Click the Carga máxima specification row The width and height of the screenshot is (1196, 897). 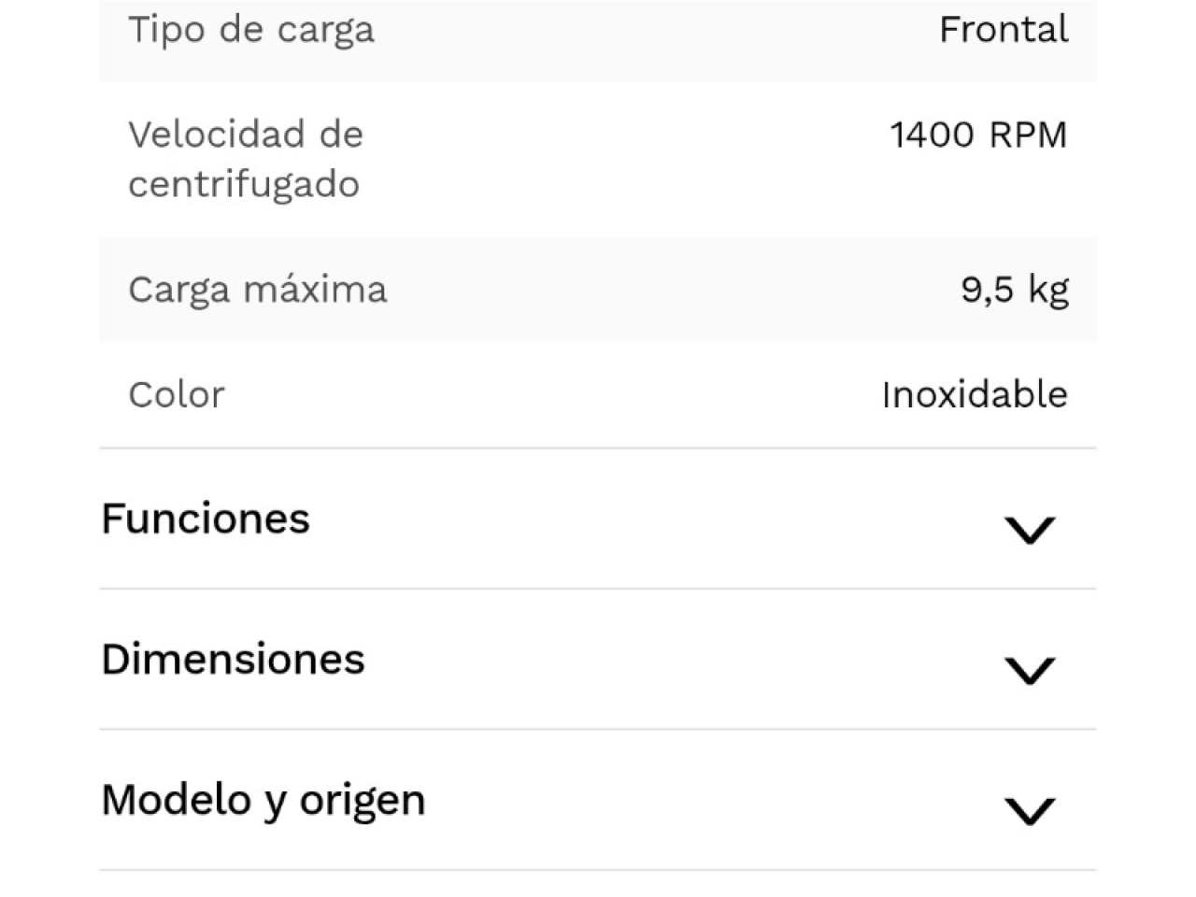(598, 290)
